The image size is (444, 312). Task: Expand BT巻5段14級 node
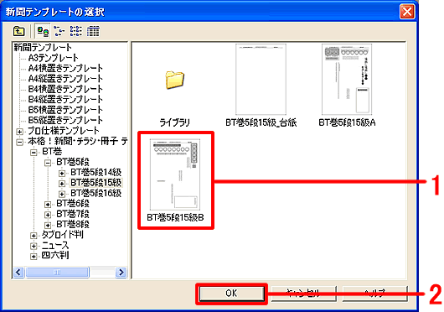point(62,173)
